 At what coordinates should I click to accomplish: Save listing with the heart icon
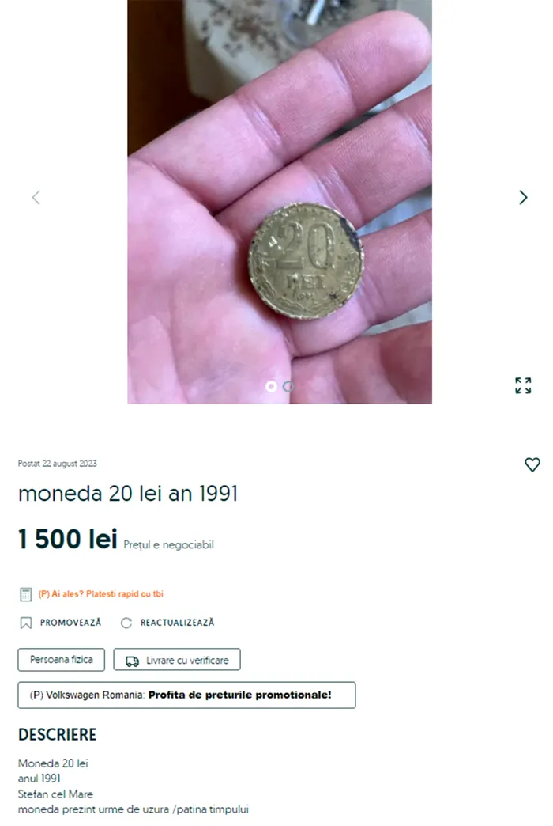tap(532, 464)
